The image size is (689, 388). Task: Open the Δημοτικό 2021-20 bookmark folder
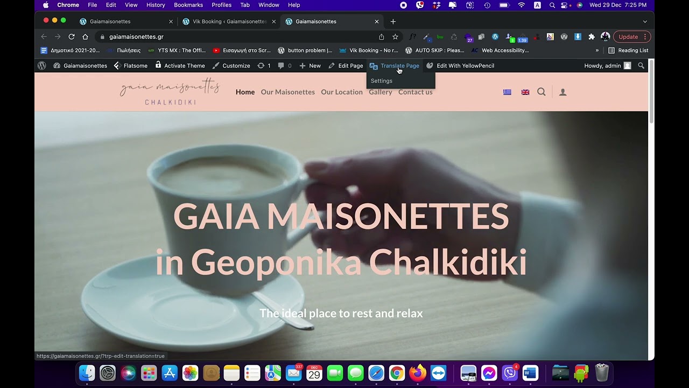tap(70, 50)
